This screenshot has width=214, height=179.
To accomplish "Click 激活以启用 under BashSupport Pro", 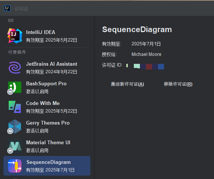I will point(37,91).
